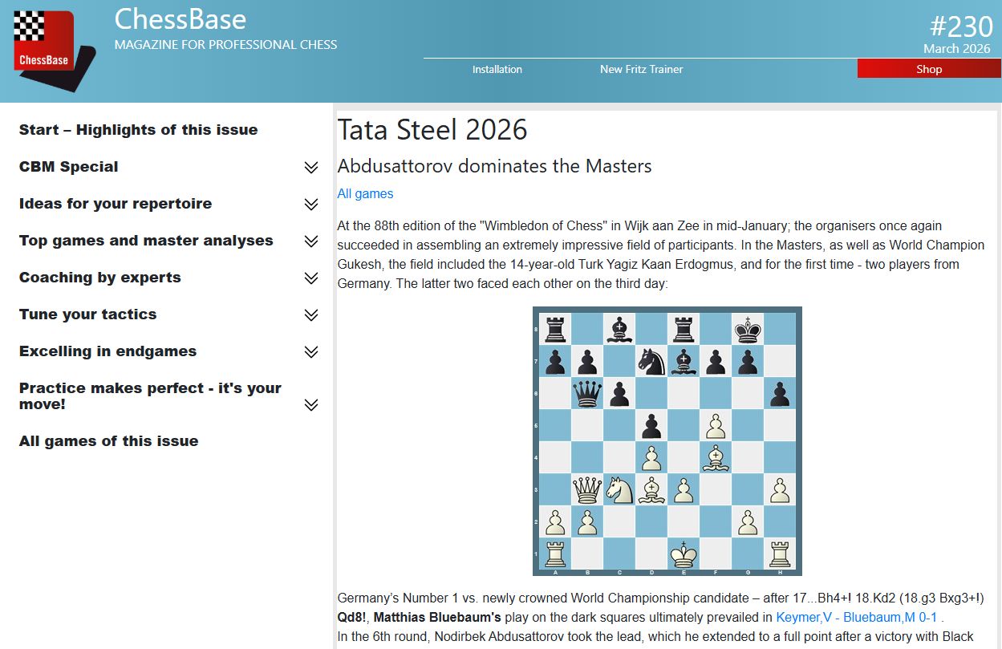Image resolution: width=1002 pixels, height=649 pixels.
Task: Open the All games link
Action: (365, 193)
